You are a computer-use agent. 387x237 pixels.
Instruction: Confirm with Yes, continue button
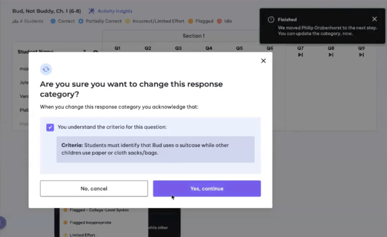pos(207,189)
